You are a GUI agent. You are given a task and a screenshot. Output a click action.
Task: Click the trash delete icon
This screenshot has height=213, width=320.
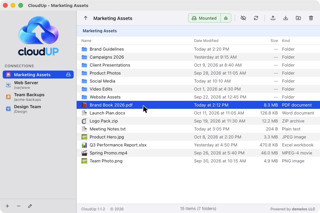[x=311, y=18]
